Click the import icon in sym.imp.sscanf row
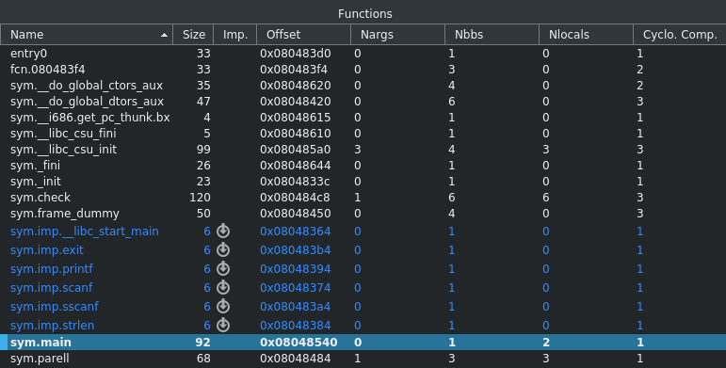Screen dimensions: 726x368 [223, 306]
